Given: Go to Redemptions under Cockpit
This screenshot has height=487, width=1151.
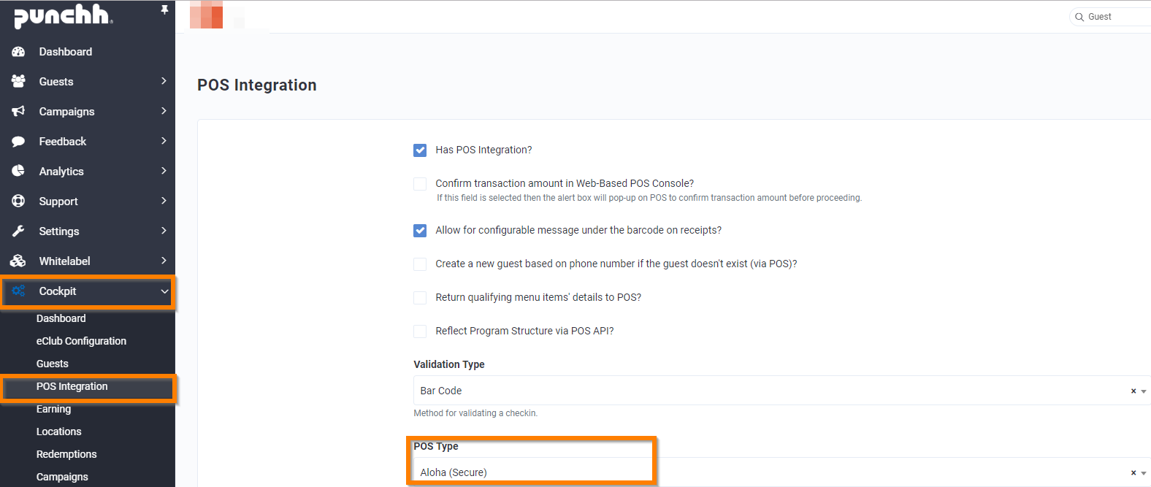Looking at the screenshot, I should coord(66,454).
